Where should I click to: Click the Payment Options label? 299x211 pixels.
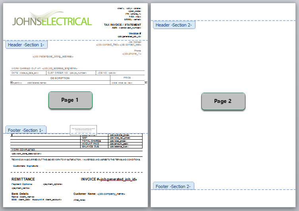coord(22,184)
